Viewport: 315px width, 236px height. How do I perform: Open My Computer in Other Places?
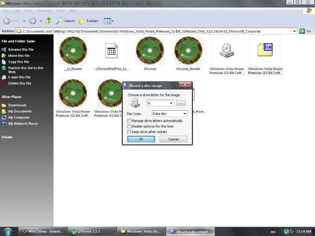point(19,117)
